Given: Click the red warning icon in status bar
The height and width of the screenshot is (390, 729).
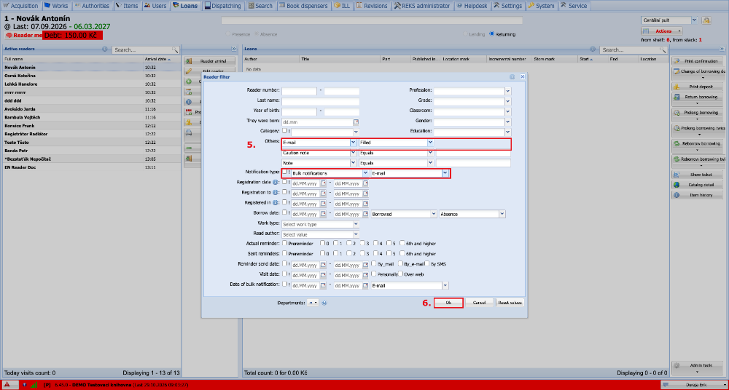Looking at the screenshot, I should point(8,384).
